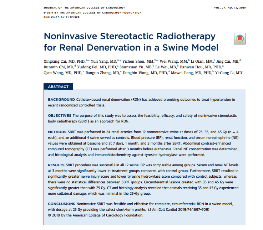263x230 pixels.
Task: Click the METHODS heading in abstract
Action: (57, 132)
